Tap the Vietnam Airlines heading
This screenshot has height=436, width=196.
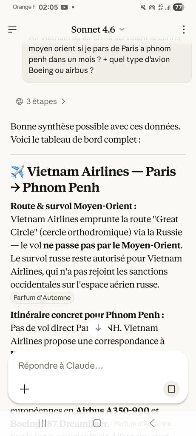click(93, 180)
